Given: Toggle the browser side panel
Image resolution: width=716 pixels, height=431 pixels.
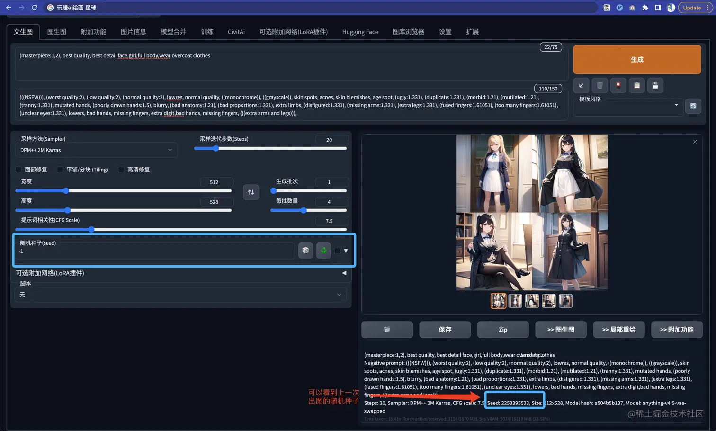Looking at the screenshot, I should pyautogui.click(x=658, y=8).
